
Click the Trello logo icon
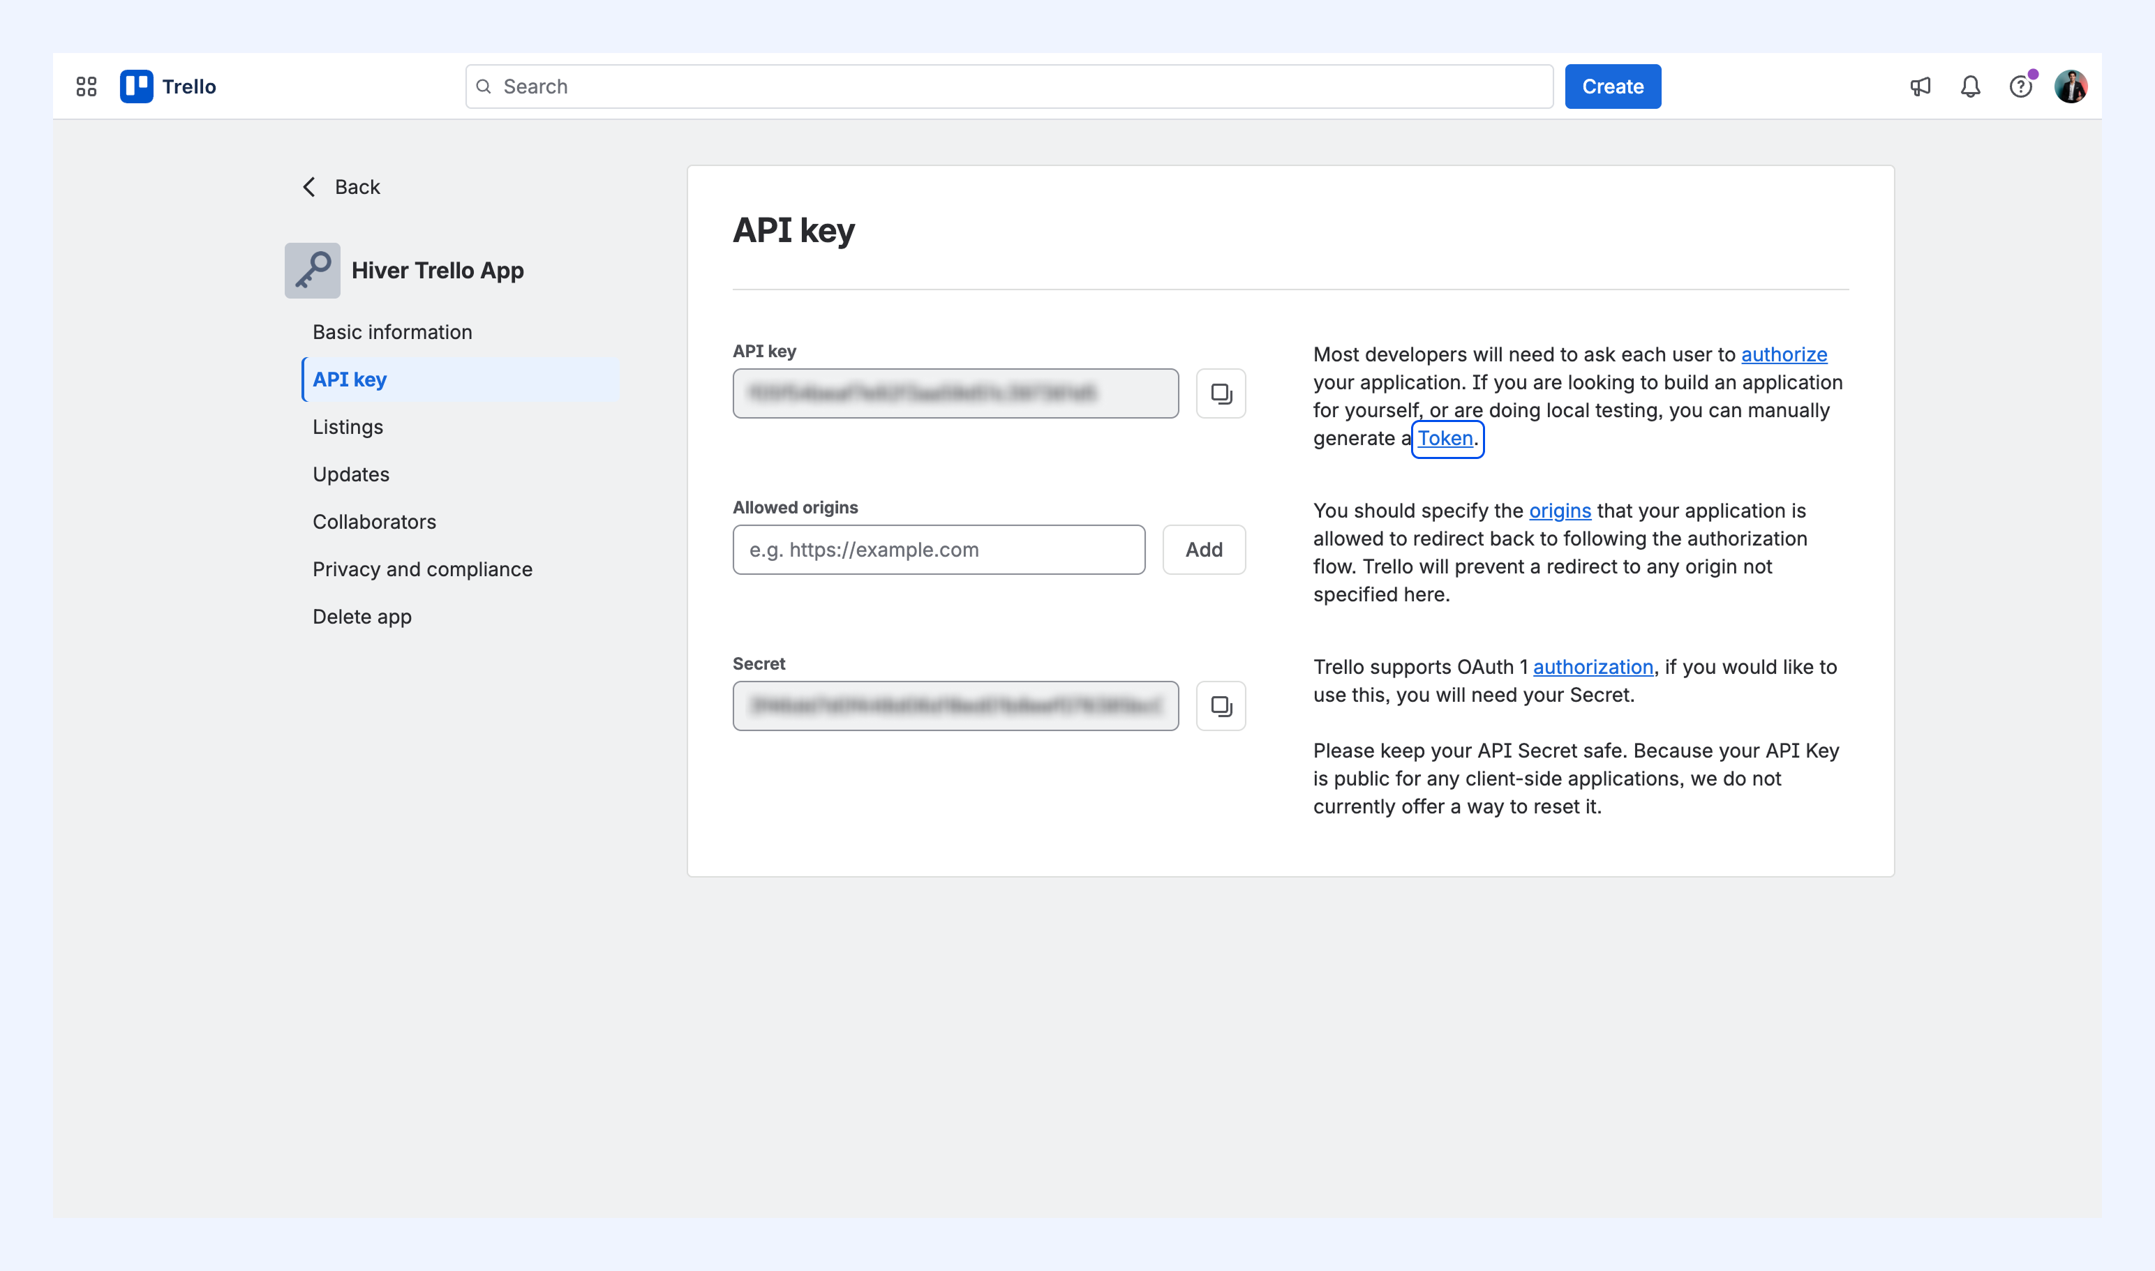tap(136, 87)
